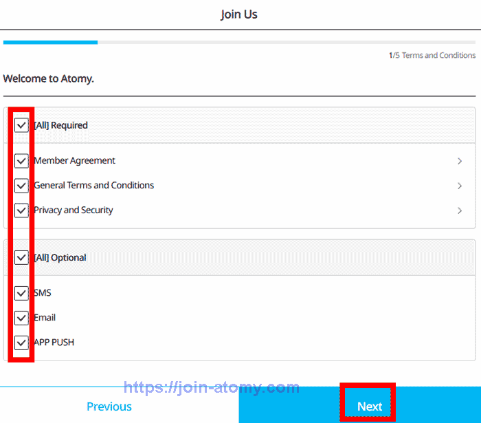The height and width of the screenshot is (423, 481).
Task: Expand Privacy and Security chevron
Action: [x=460, y=210]
